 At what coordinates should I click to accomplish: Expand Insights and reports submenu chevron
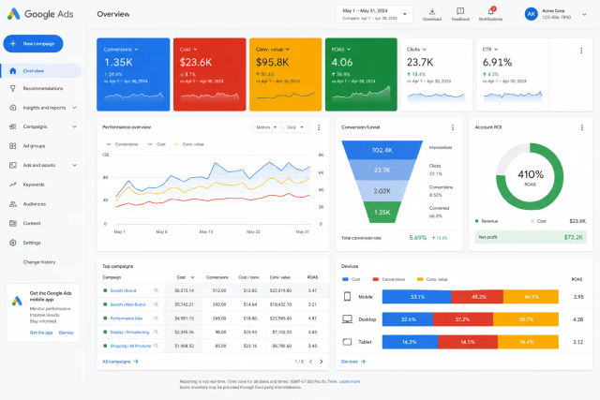tap(74, 108)
